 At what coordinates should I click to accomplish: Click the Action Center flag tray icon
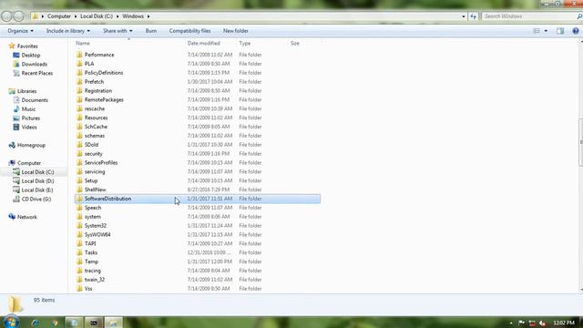click(x=522, y=323)
